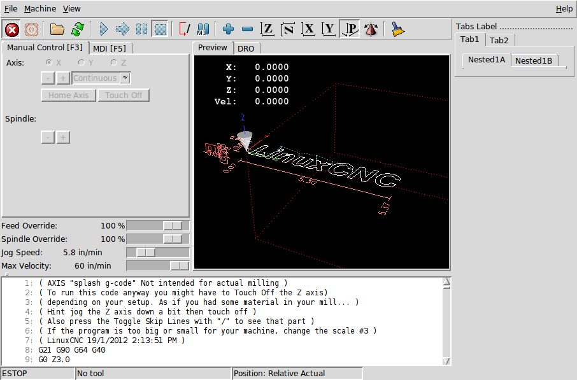The width and height of the screenshot is (577, 380).
Task: Decrease spindle speed with minus button
Action: point(48,137)
